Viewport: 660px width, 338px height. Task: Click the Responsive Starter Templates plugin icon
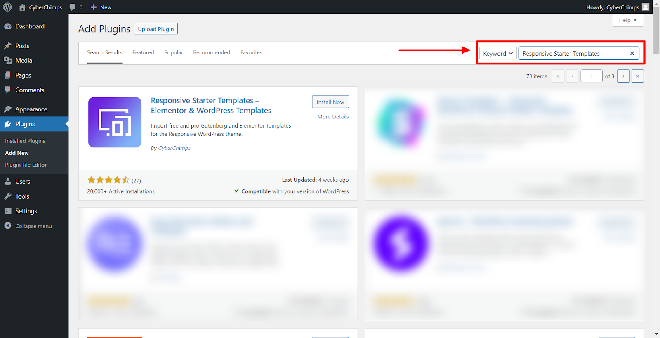(x=115, y=122)
